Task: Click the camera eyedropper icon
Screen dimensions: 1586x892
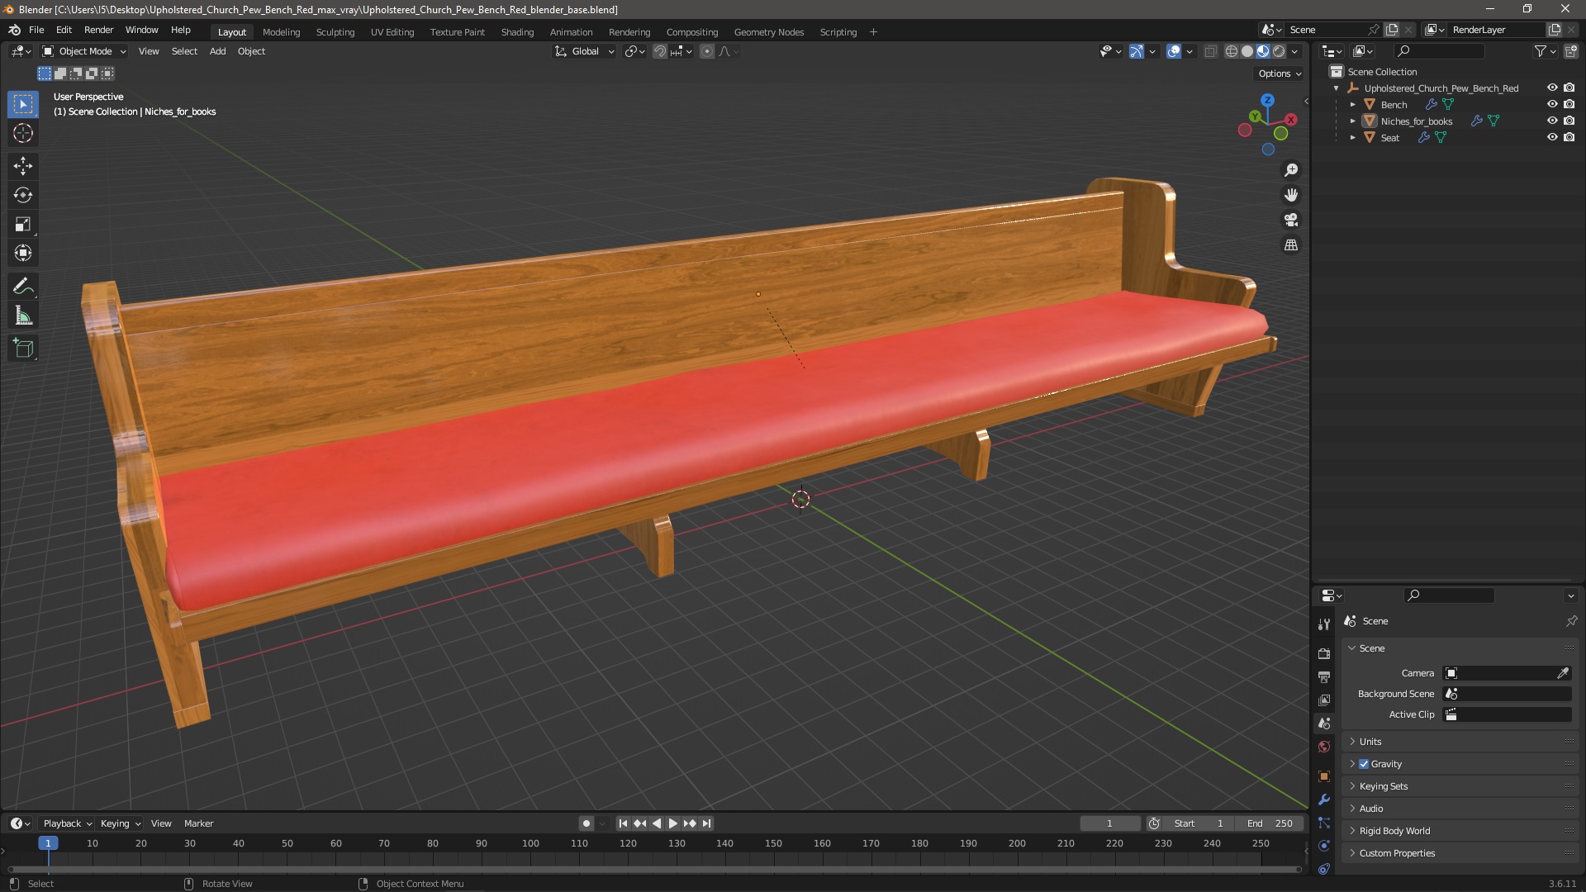Action: point(1563,673)
